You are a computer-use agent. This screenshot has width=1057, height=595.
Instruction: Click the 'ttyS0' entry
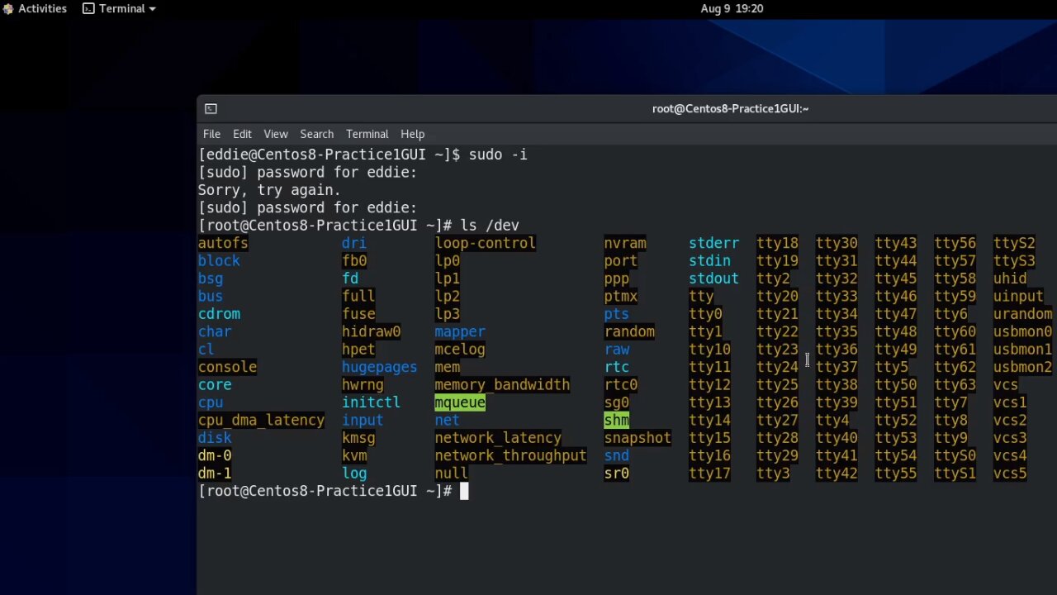tap(955, 455)
